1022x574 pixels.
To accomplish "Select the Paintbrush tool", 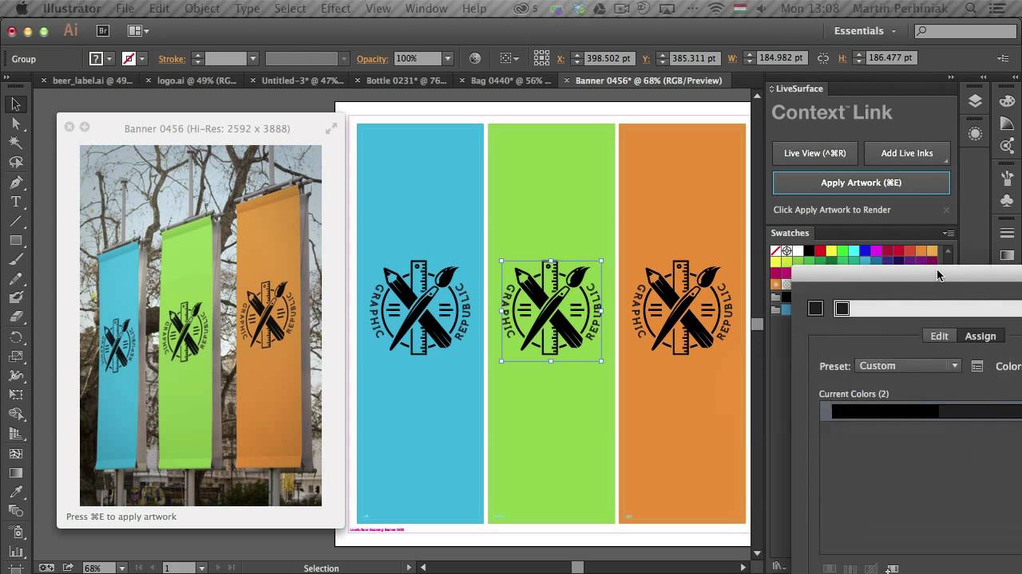I will pos(16,260).
